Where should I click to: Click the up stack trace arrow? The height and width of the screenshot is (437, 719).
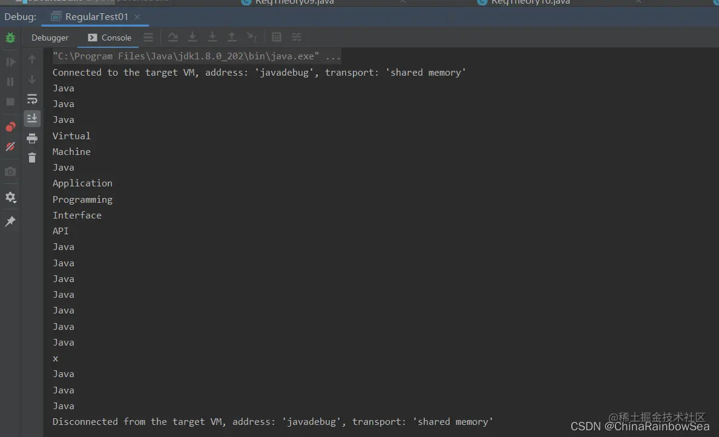(32, 59)
